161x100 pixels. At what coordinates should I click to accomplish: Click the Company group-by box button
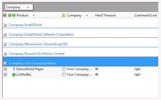pos(19,7)
